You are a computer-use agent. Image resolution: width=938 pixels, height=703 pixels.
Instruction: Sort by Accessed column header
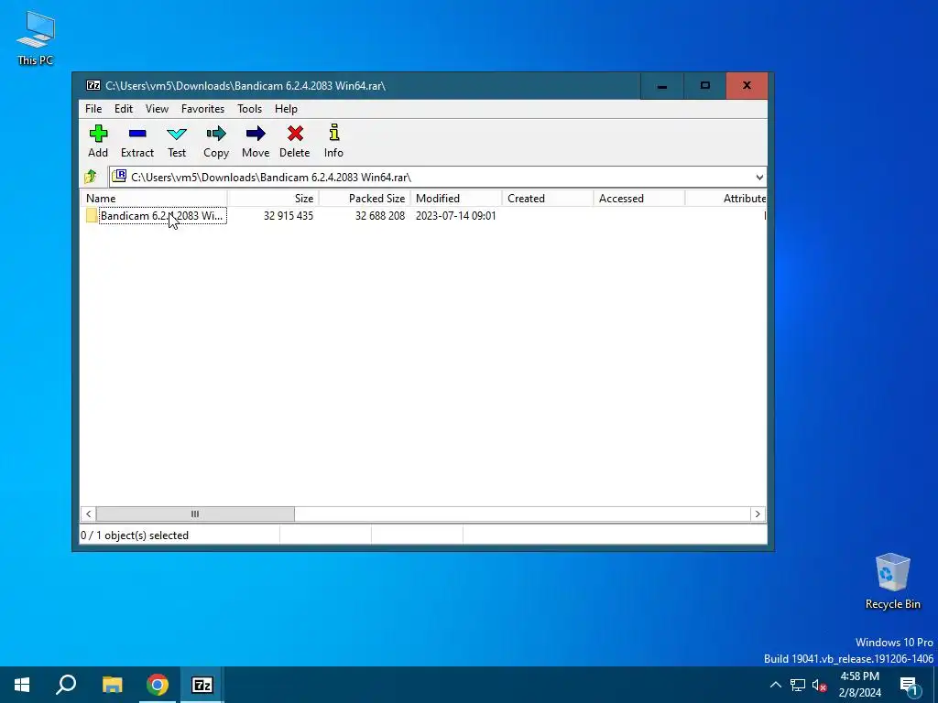pyautogui.click(x=638, y=199)
